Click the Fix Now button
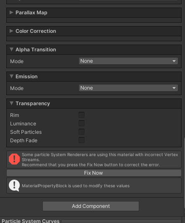This screenshot has height=223, width=185. (x=94, y=173)
